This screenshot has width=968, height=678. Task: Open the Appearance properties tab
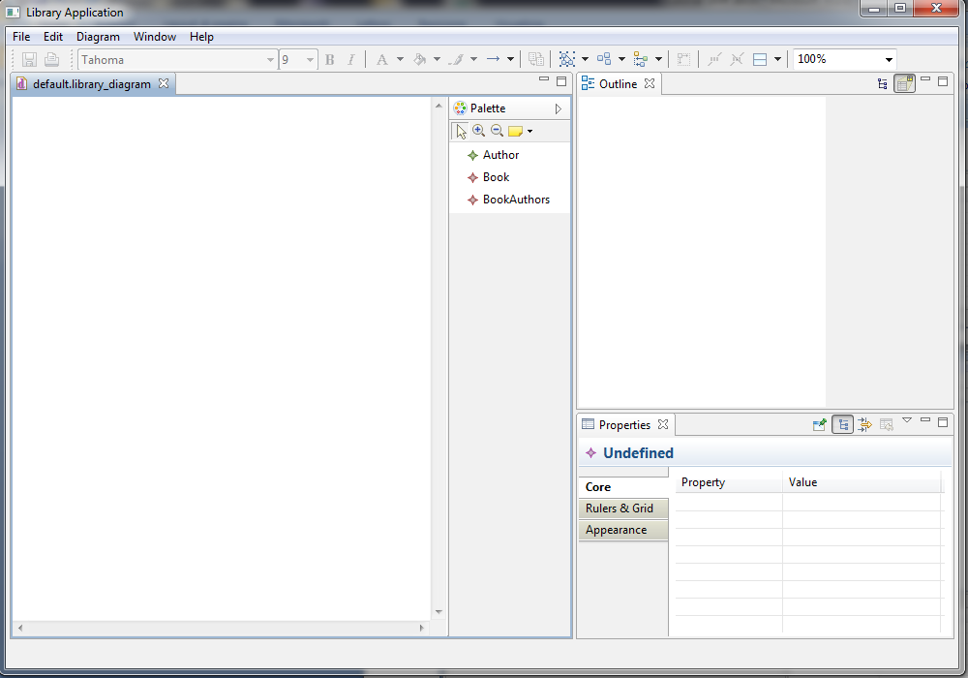(x=617, y=530)
